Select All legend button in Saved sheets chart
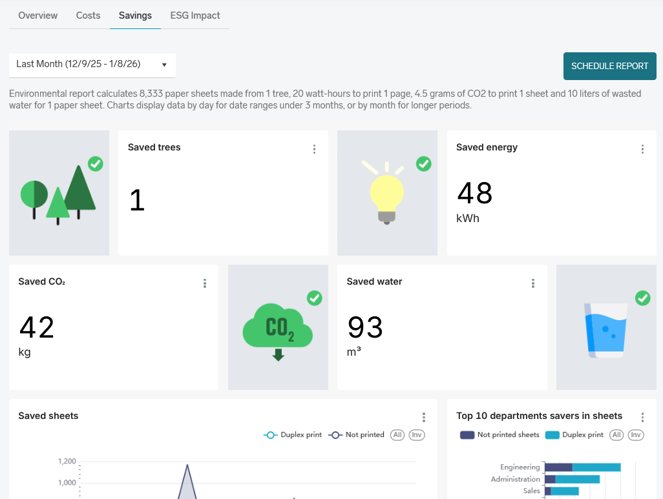Viewport: 663px width, 499px height. tap(397, 435)
